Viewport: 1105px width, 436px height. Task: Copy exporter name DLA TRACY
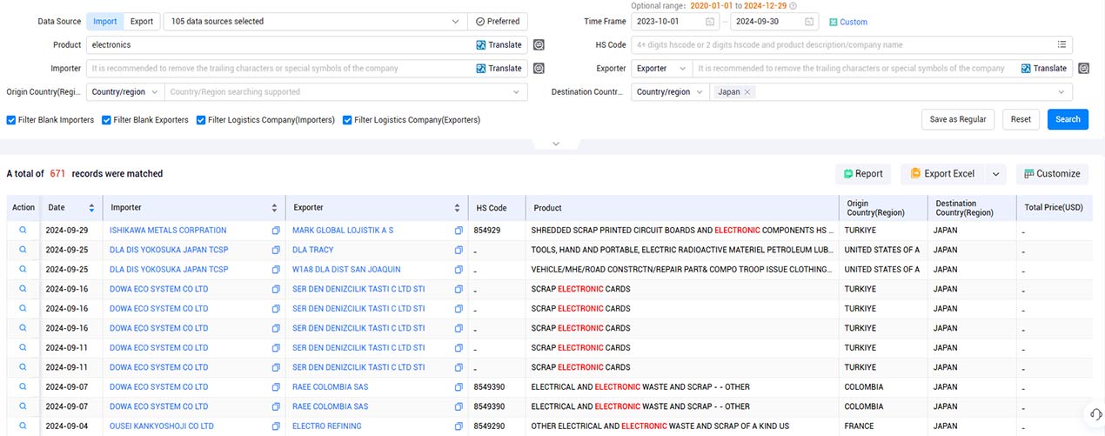coord(459,250)
